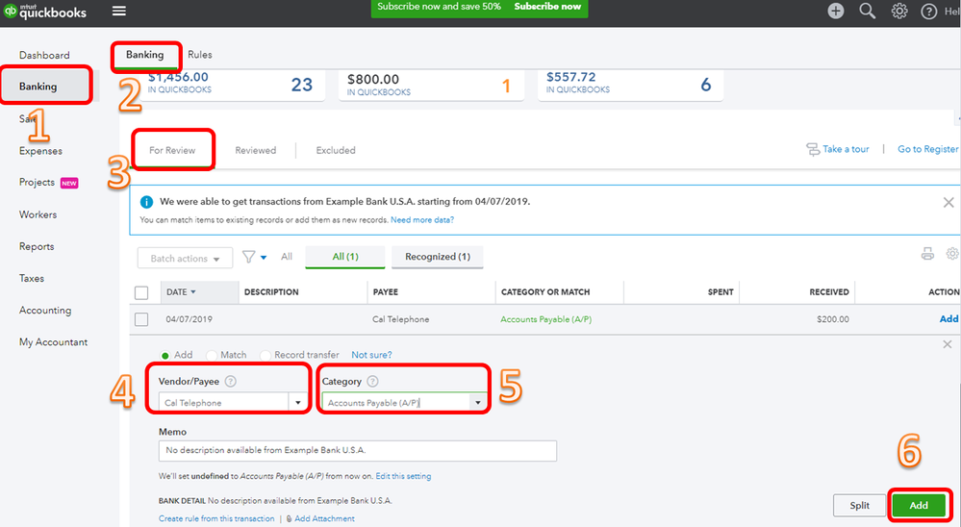
Task: Select the Recognized (1) tab
Action: click(438, 257)
